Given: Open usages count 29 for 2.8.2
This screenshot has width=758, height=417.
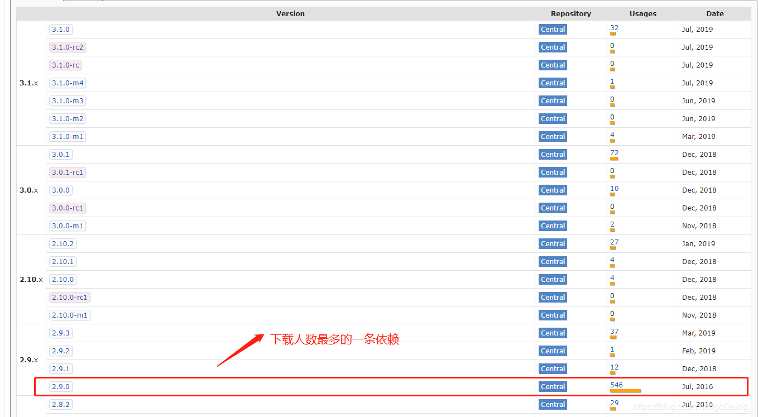Looking at the screenshot, I should (x=614, y=403).
